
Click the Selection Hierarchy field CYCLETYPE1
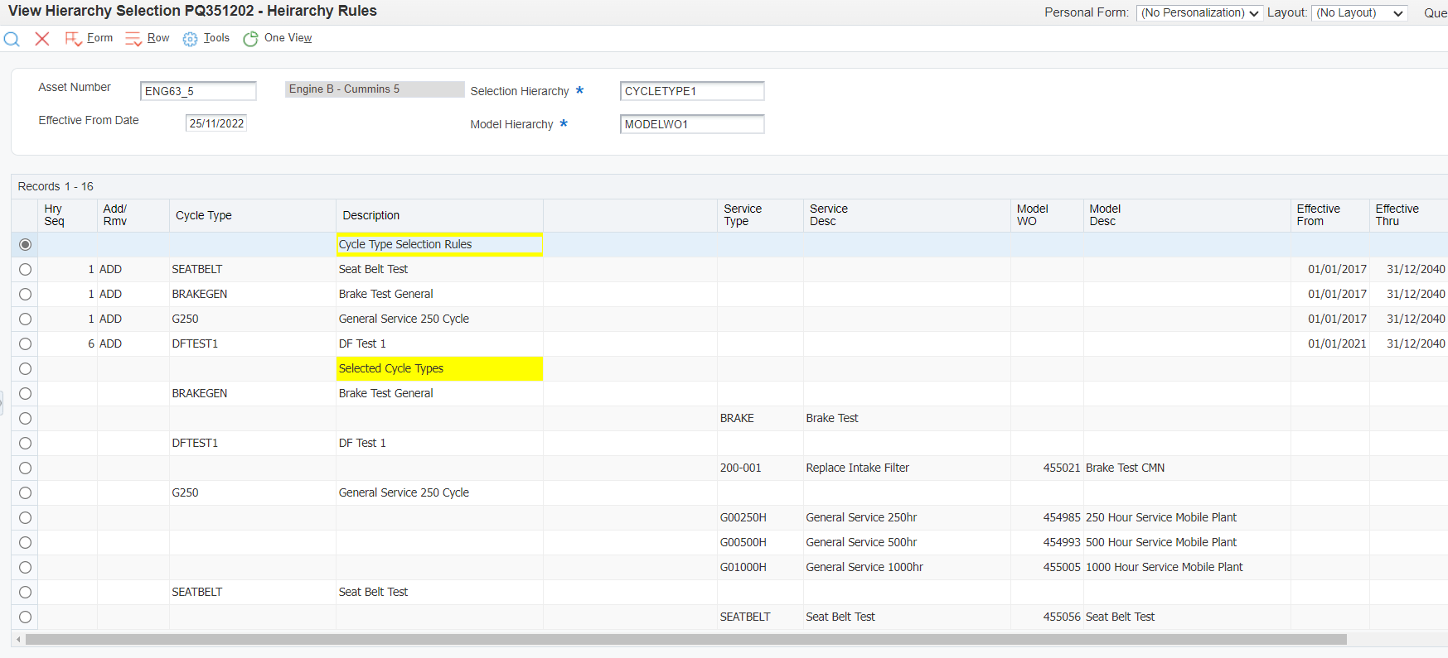(691, 91)
